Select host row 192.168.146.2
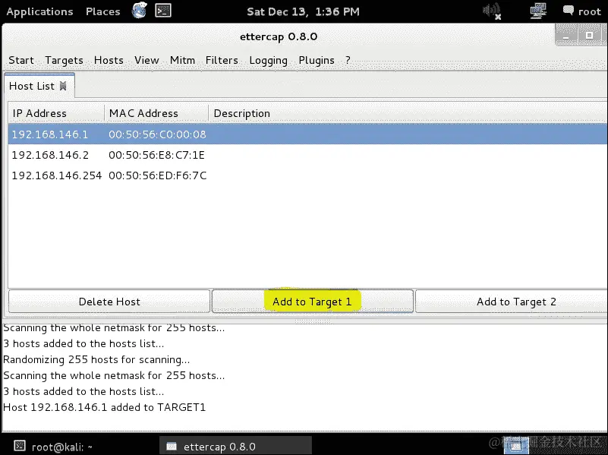This screenshot has width=608, height=455. [307, 155]
